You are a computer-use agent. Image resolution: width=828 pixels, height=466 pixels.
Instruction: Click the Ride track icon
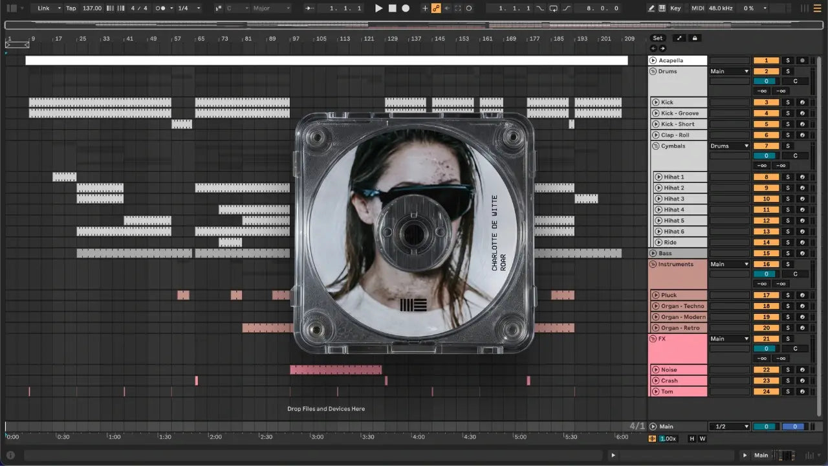click(x=658, y=243)
